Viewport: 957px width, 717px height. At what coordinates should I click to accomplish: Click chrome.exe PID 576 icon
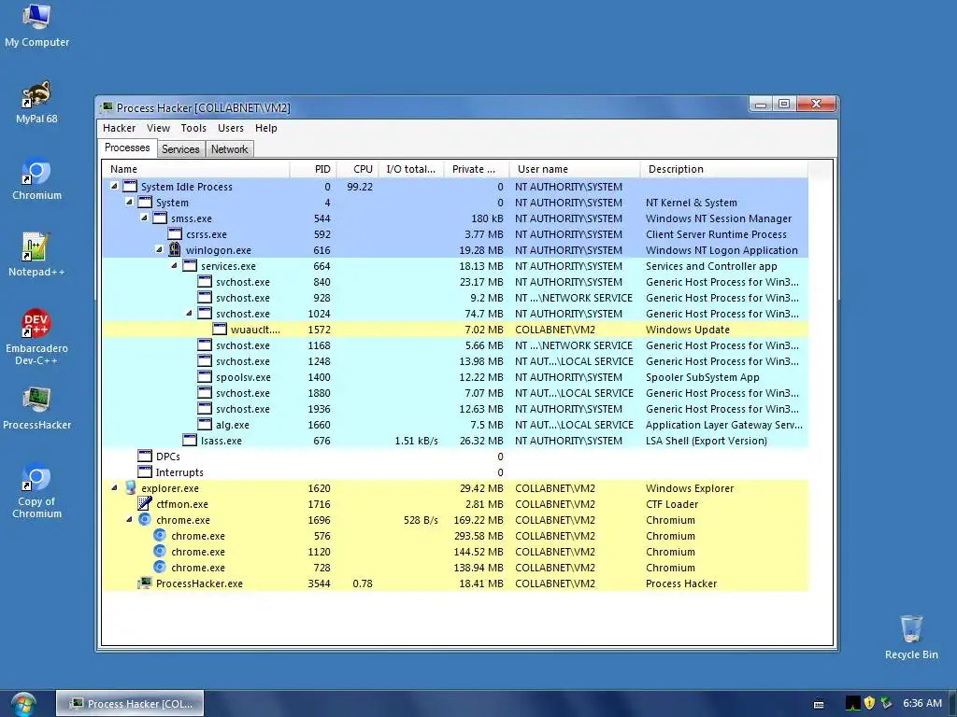coord(160,535)
